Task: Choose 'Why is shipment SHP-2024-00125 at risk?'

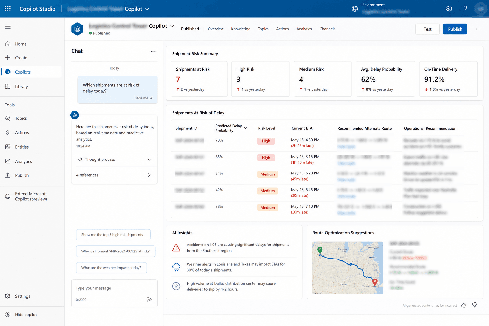Action: [x=116, y=251]
